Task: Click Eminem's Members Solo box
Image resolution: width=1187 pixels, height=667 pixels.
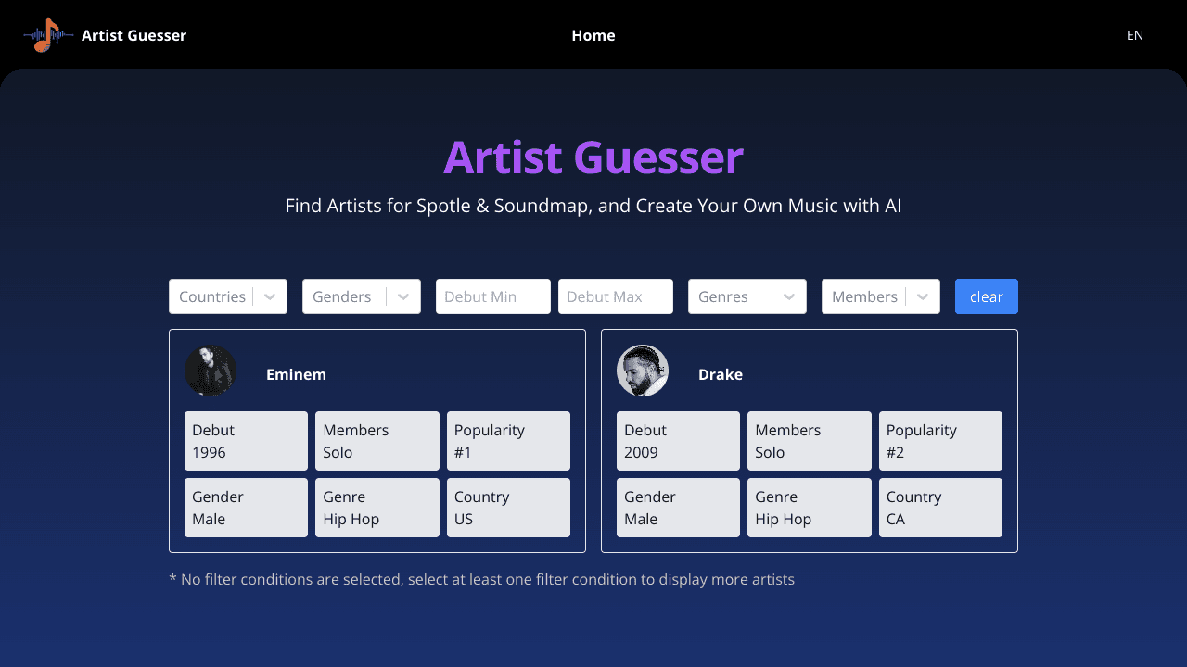Action: coord(377,441)
